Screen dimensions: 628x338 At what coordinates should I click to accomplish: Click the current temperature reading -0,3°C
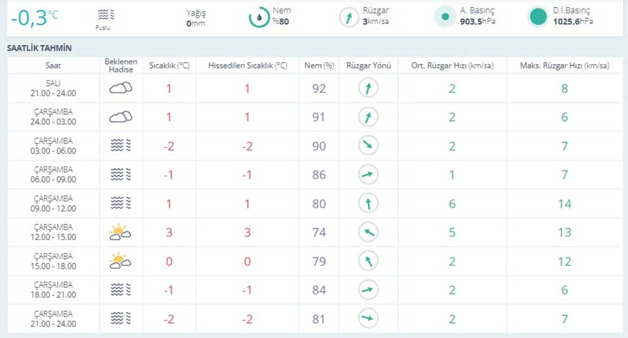pyautogui.click(x=34, y=18)
